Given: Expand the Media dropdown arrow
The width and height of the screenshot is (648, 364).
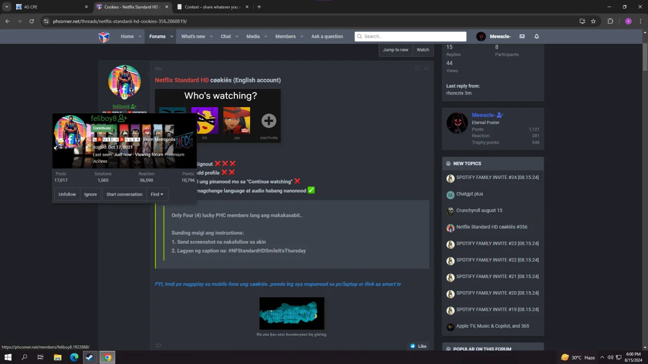Looking at the screenshot, I should pyautogui.click(x=265, y=36).
